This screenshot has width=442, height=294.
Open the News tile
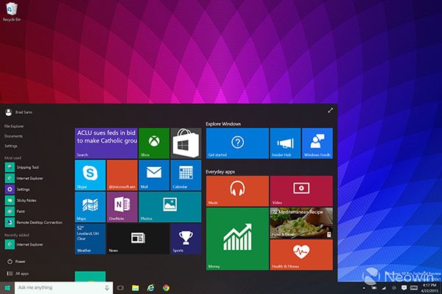pyautogui.click(x=138, y=239)
